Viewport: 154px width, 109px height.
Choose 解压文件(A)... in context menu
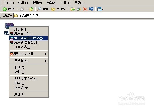tap(29, 34)
